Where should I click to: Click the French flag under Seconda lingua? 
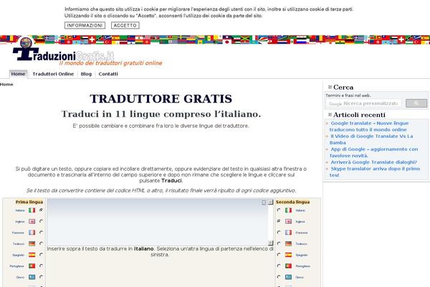(x=288, y=232)
